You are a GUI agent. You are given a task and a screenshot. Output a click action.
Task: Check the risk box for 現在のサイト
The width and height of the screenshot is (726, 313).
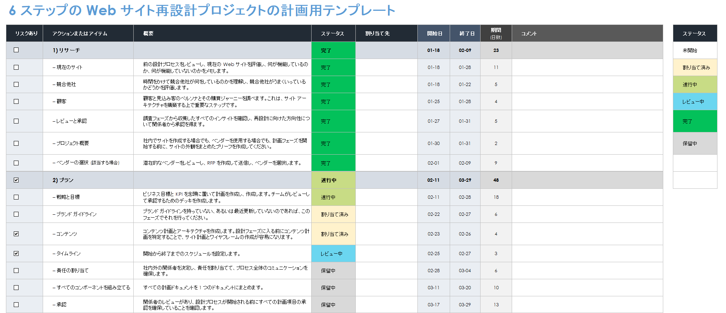tap(16, 67)
